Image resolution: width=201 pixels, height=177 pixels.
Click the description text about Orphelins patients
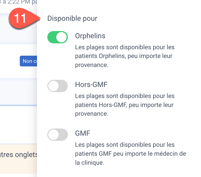pyautogui.click(x=125, y=56)
